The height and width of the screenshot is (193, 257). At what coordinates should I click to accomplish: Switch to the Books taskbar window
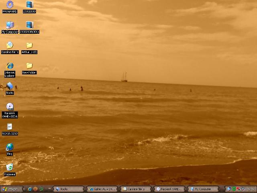(x=69, y=189)
